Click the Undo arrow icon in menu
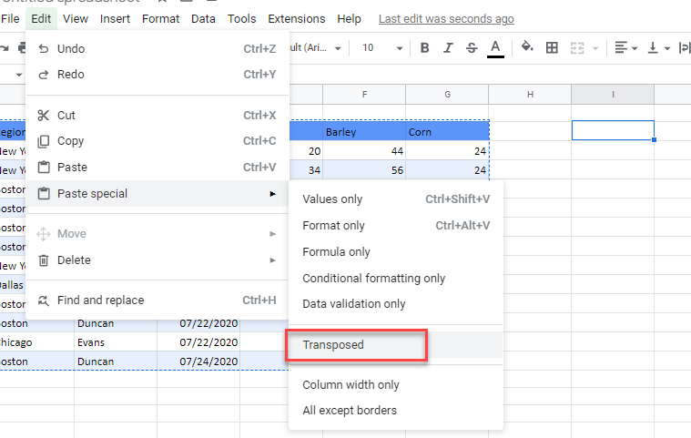 coord(43,48)
